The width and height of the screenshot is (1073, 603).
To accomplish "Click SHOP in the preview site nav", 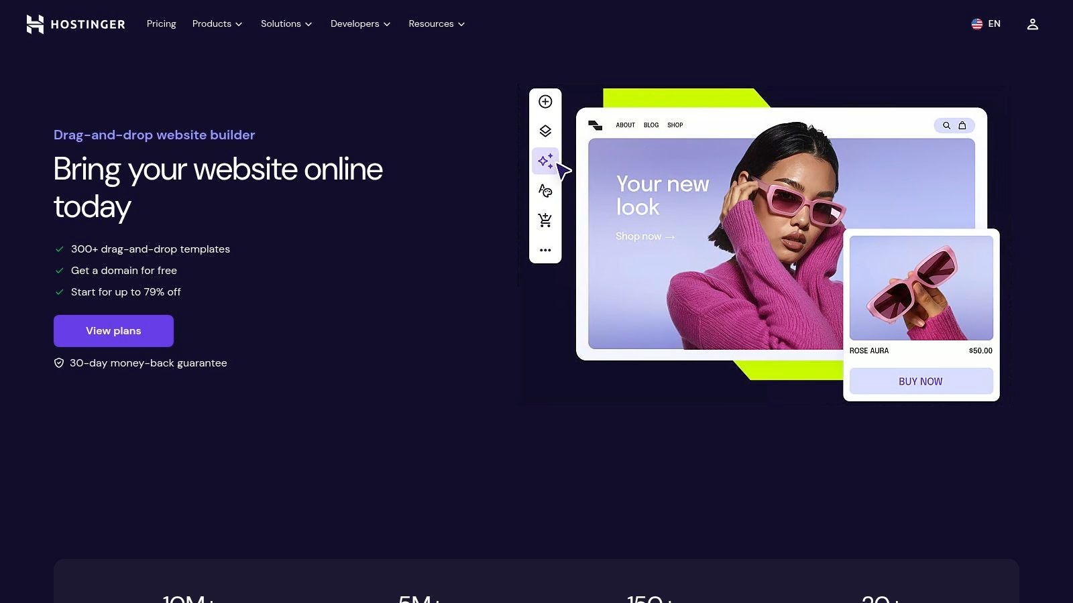I will (675, 125).
